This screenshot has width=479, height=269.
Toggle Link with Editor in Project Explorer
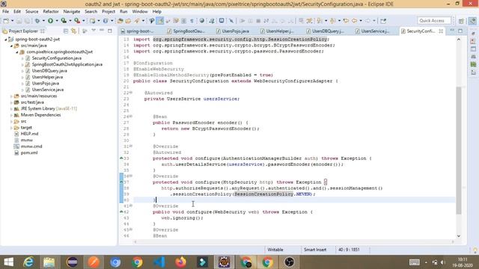tap(73, 31)
